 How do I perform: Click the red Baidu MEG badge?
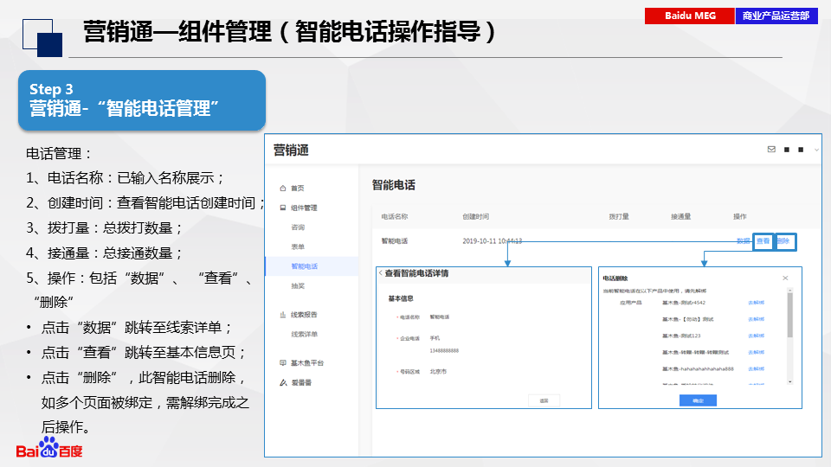coord(690,16)
